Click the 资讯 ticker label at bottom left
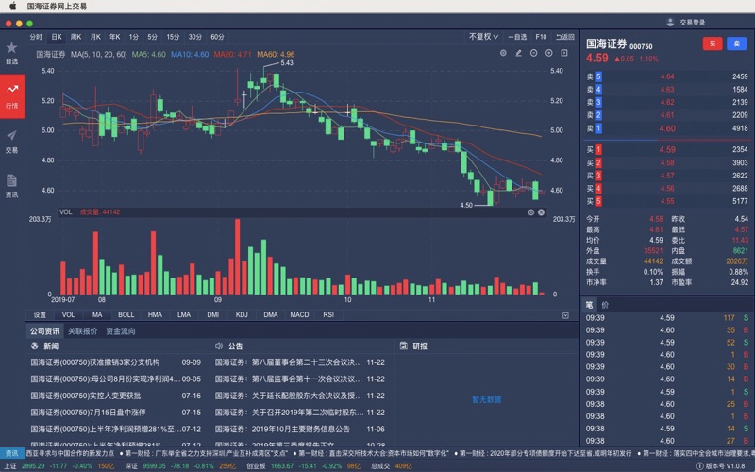The width and height of the screenshot is (755, 472). click(x=12, y=453)
